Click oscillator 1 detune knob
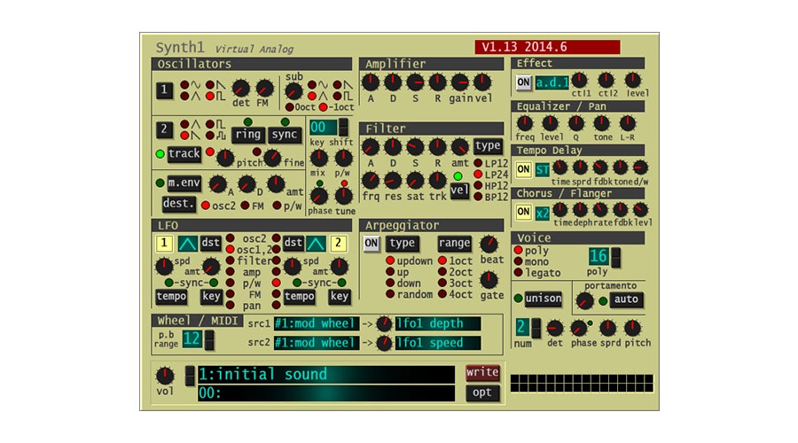 point(240,89)
